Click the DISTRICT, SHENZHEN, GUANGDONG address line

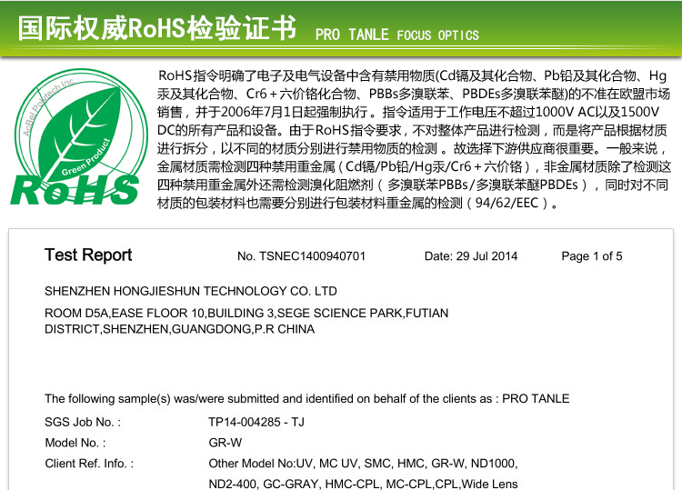(x=179, y=329)
